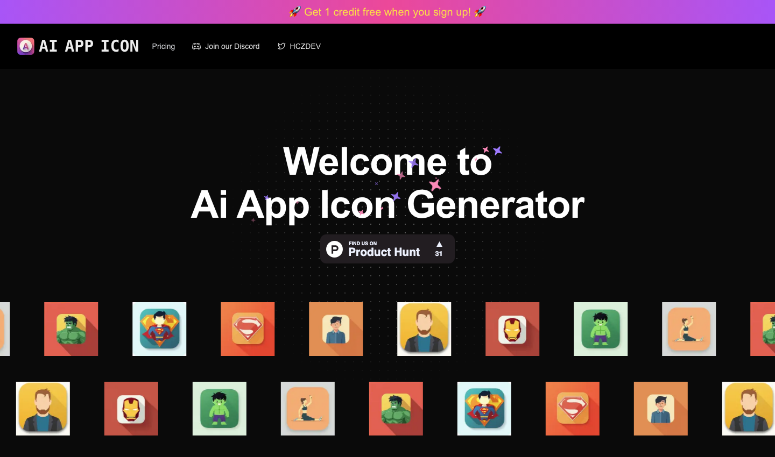Select upper-row chibi Hulk green icon
The image size is (775, 457).
601,329
